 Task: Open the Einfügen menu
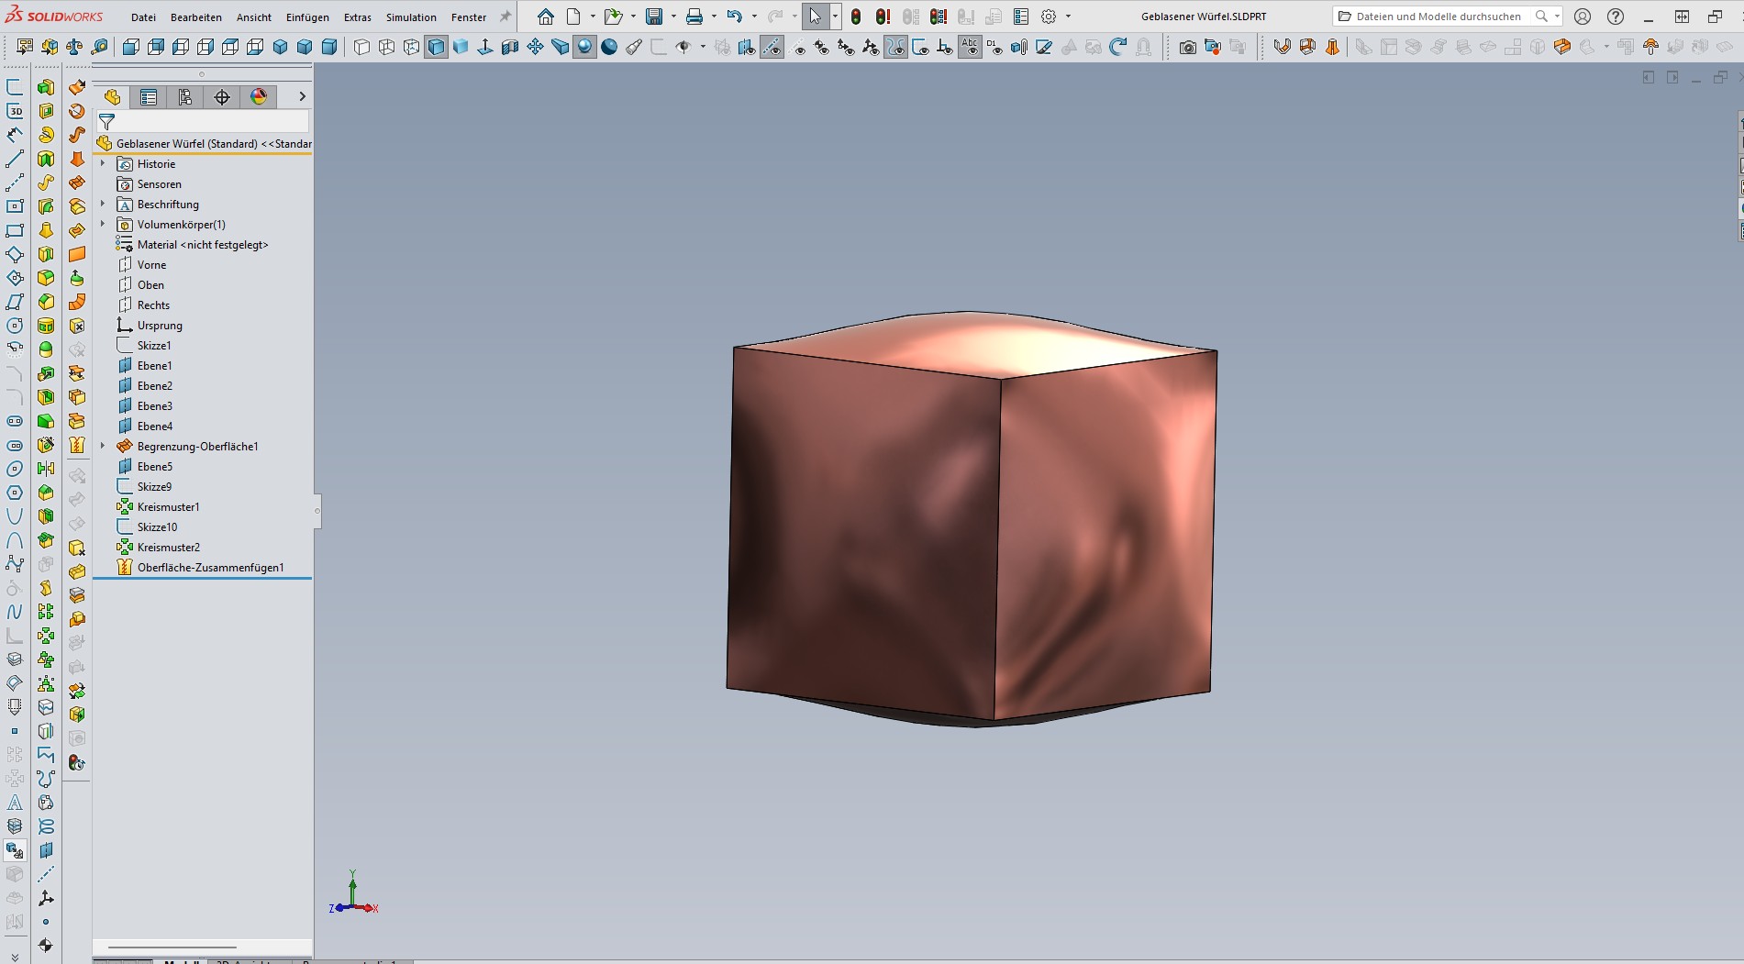point(307,17)
